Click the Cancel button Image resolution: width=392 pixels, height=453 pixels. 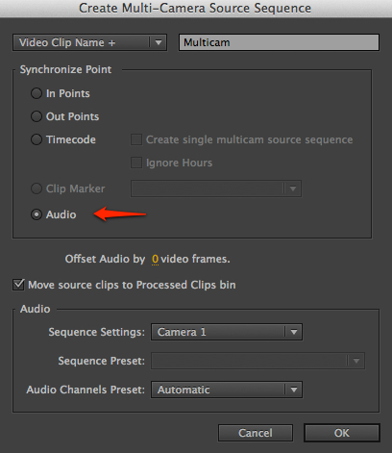[x=256, y=433]
